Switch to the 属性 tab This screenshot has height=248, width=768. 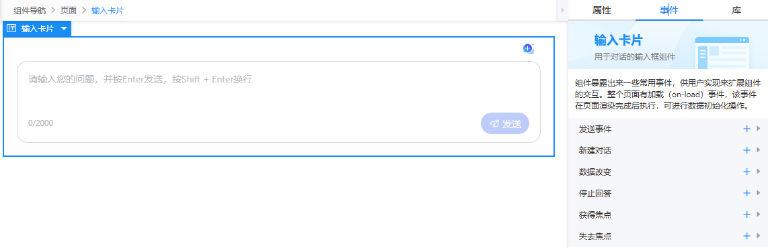[601, 10]
